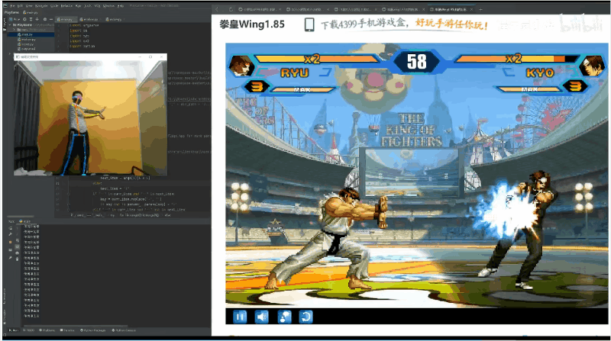Image resolution: width=611 pixels, height=341 pixels.
Task: Open the Tools menu in PyCharm
Action: click(x=88, y=6)
